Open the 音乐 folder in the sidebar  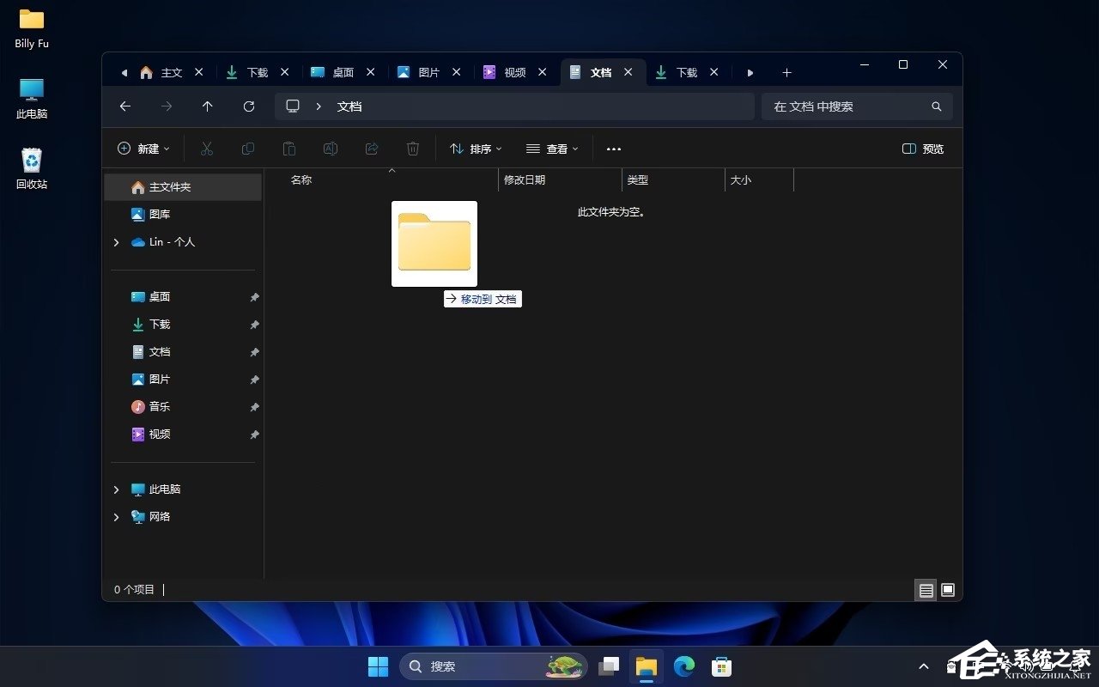(160, 406)
